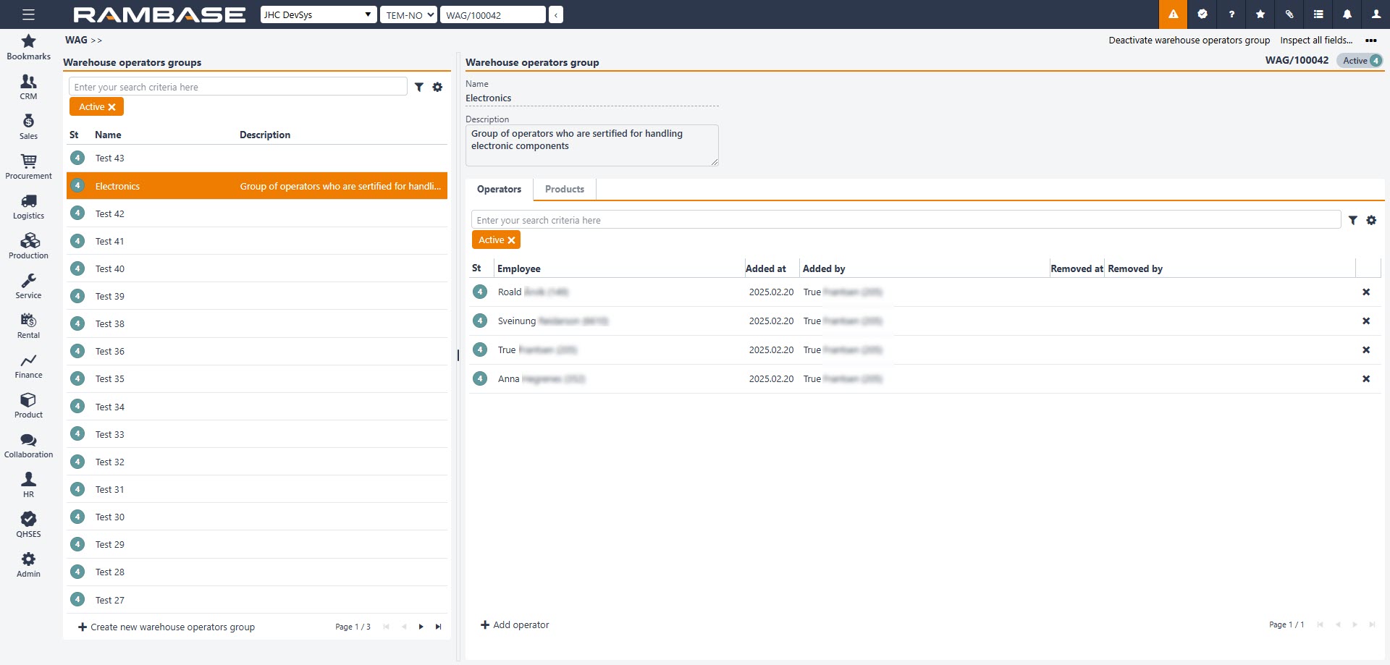Click the notifications bell icon

1347,14
